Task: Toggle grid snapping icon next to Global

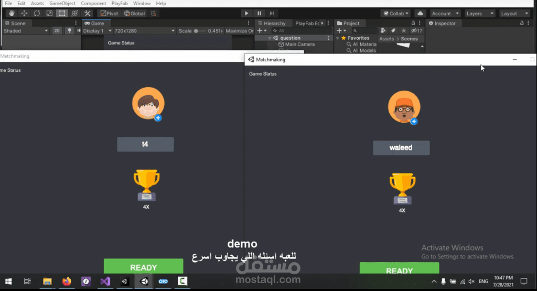Action: tap(154, 13)
